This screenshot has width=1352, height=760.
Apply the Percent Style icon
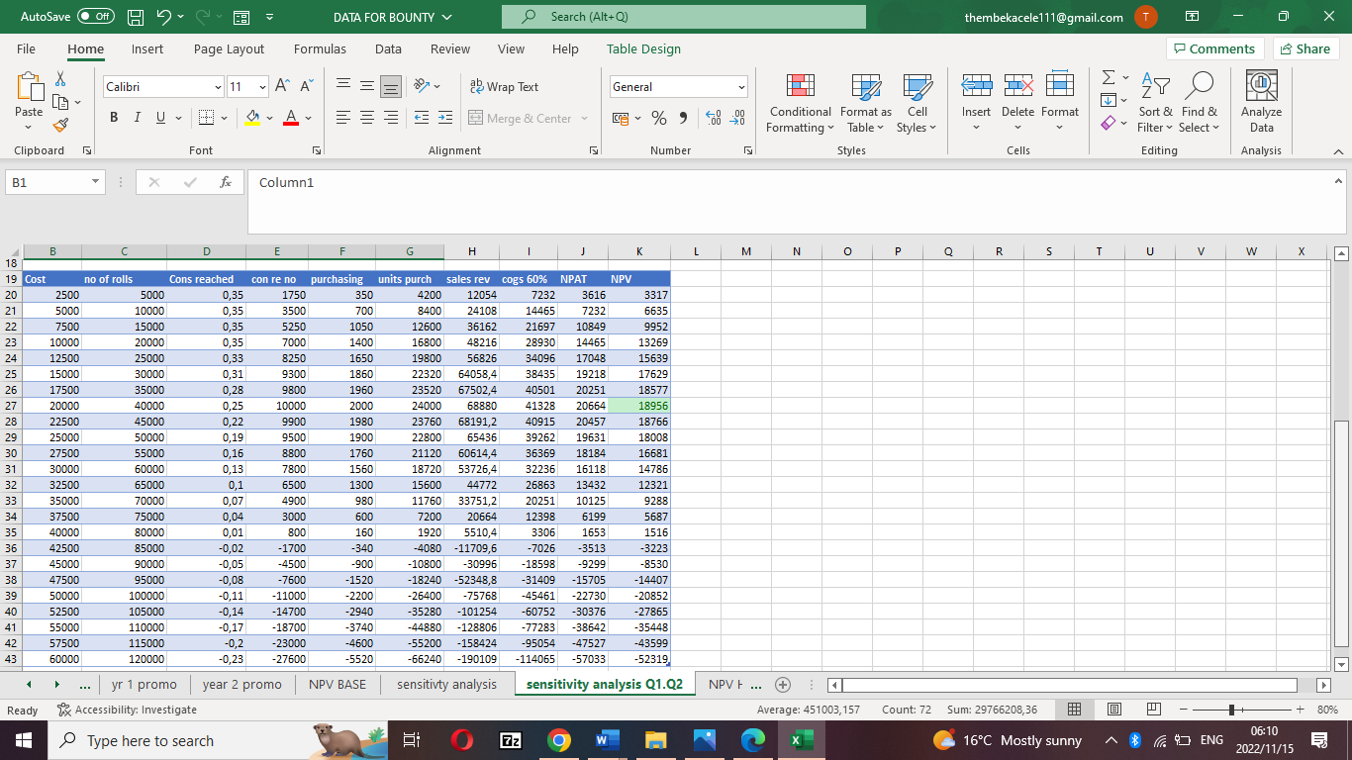(658, 118)
